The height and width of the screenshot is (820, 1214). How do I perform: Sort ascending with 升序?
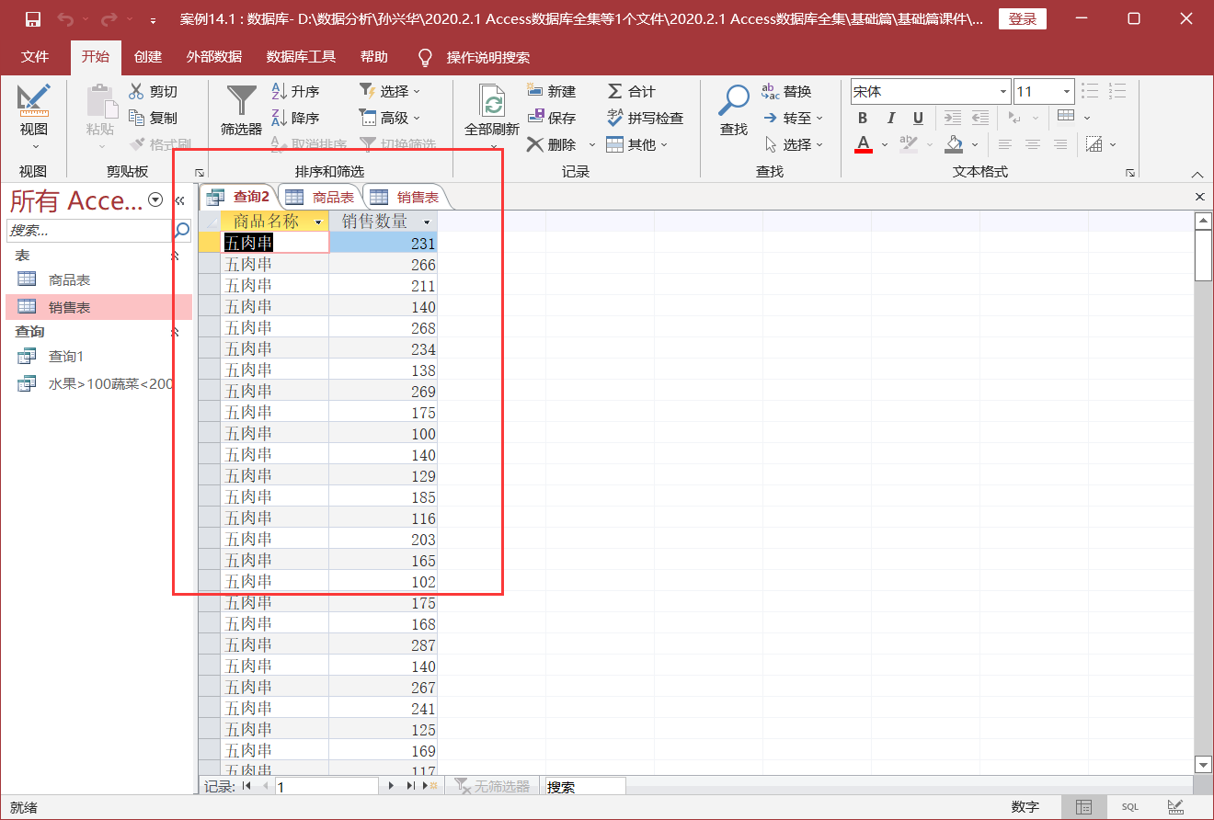[x=295, y=91]
